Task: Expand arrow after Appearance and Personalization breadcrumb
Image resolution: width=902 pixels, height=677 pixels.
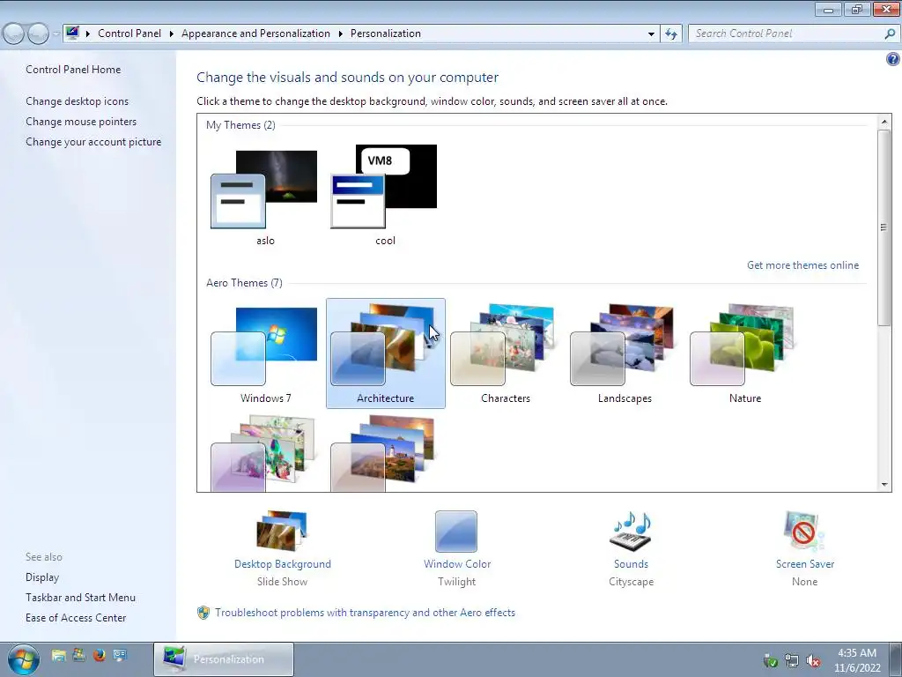Action: (x=341, y=33)
